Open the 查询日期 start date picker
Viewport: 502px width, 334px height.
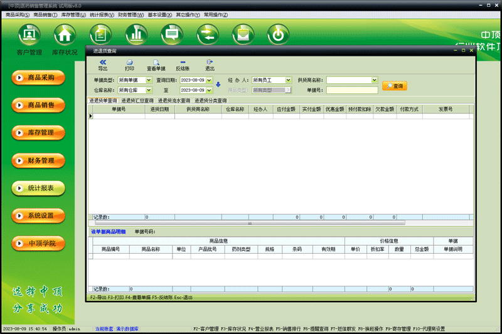210,80
